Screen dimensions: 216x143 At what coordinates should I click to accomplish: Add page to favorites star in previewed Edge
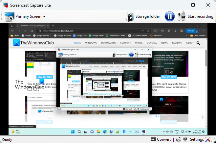(148, 31)
